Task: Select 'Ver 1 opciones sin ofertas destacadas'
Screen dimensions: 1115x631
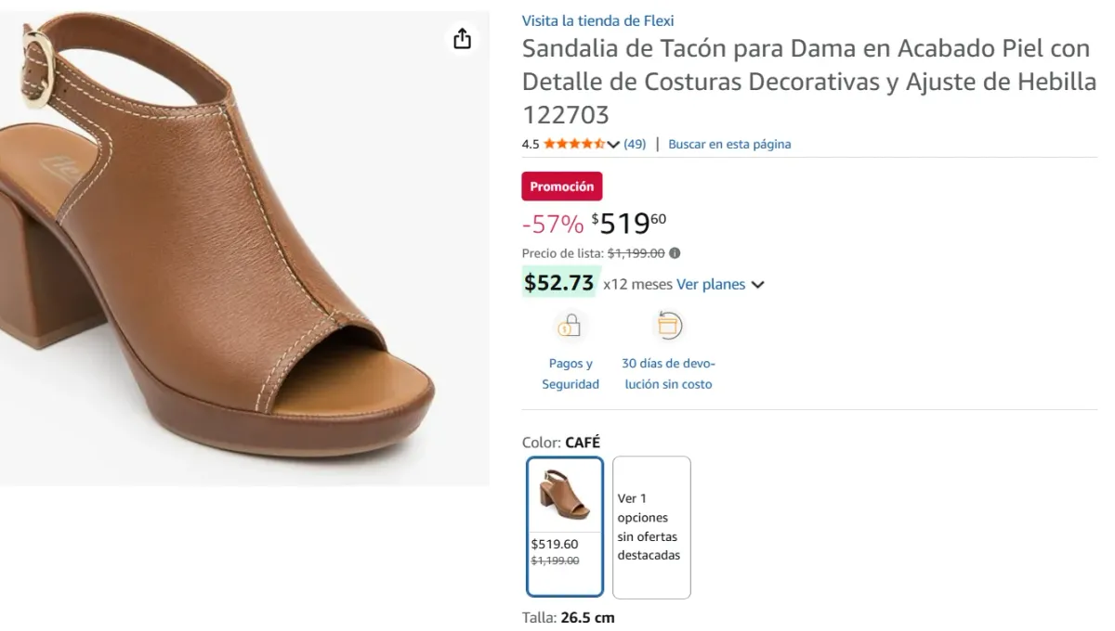Action: (651, 526)
